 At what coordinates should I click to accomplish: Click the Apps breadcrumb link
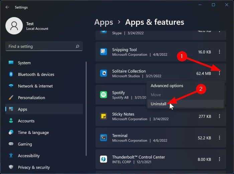[x=104, y=22]
